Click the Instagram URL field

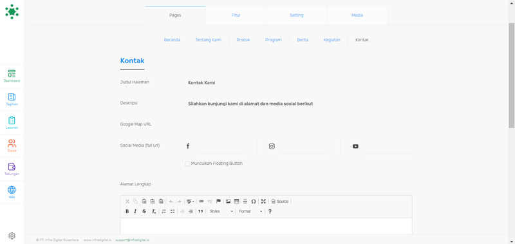[304, 146]
